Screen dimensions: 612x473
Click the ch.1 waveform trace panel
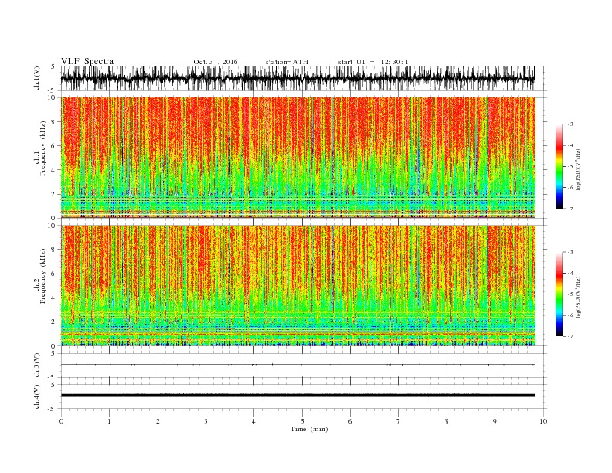pos(303,78)
